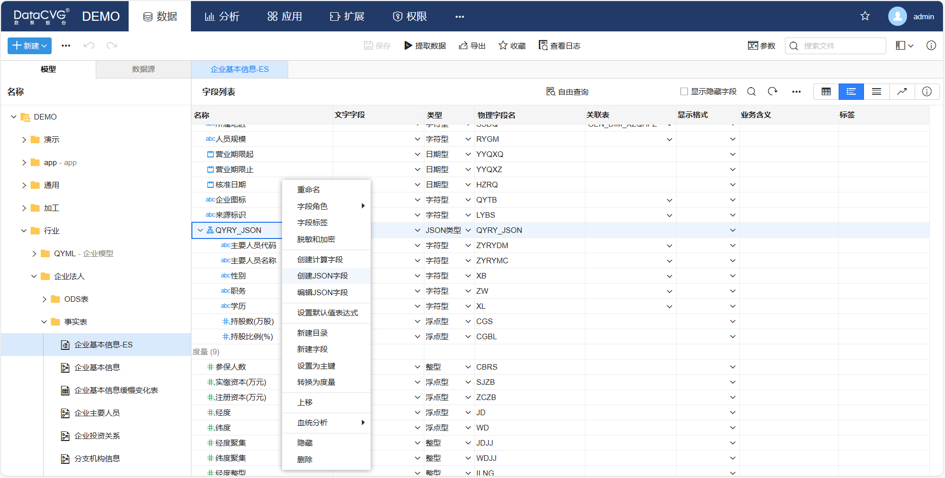Collapse the DEMO root folder
This screenshot has width=945, height=478.
click(x=14, y=117)
